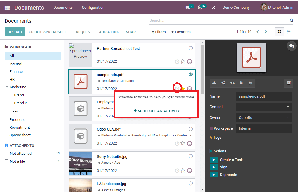Open the debug tools icon in the top bar

pyautogui.click(x=213, y=8)
